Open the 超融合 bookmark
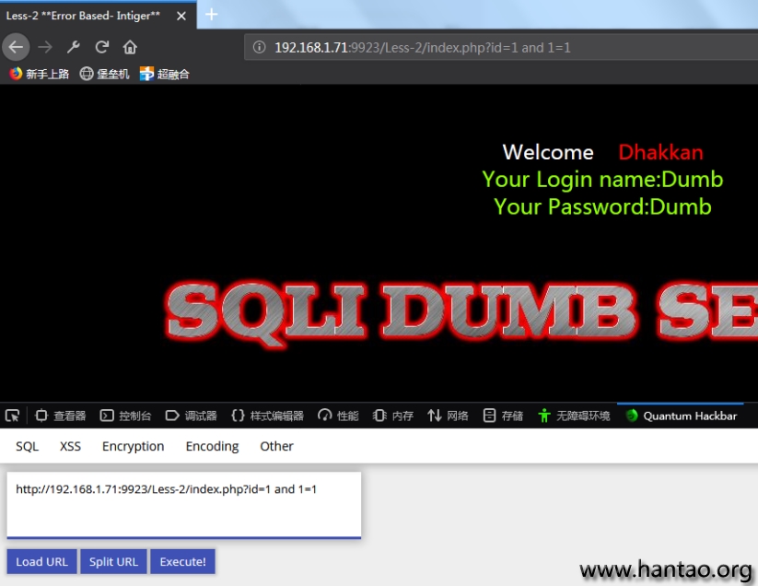Viewport: 758px width, 586px height. (x=165, y=74)
